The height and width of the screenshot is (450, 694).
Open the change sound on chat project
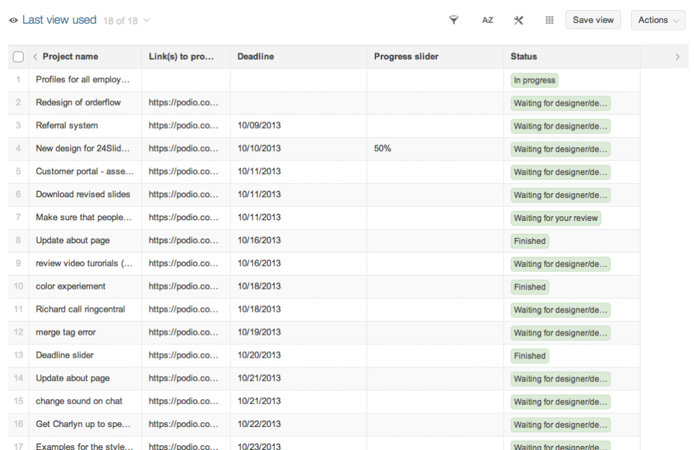(79, 402)
